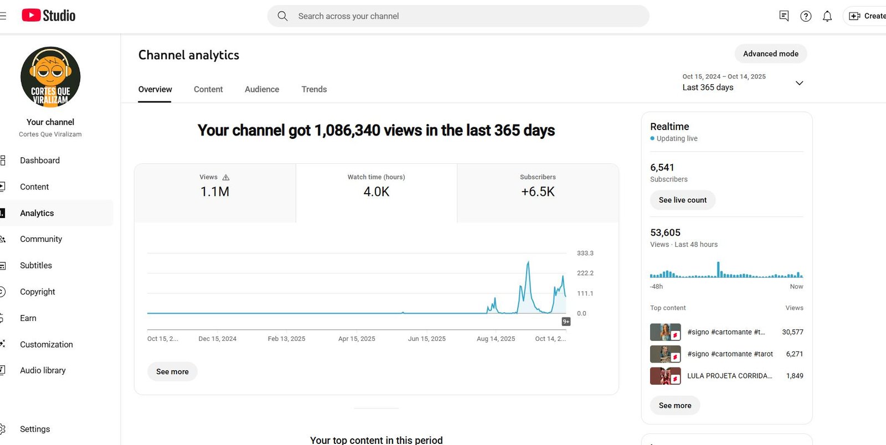The height and width of the screenshot is (445, 886).
Task: Switch to the Audience tab
Action: [x=262, y=89]
